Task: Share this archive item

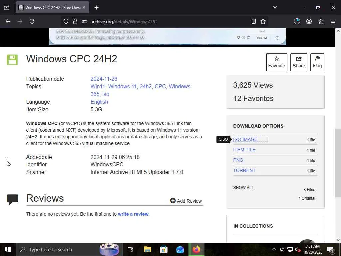Action: coord(299,62)
